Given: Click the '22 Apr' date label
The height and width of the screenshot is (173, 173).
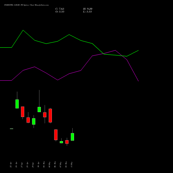Looking at the screenshot, I should coord(11,165).
